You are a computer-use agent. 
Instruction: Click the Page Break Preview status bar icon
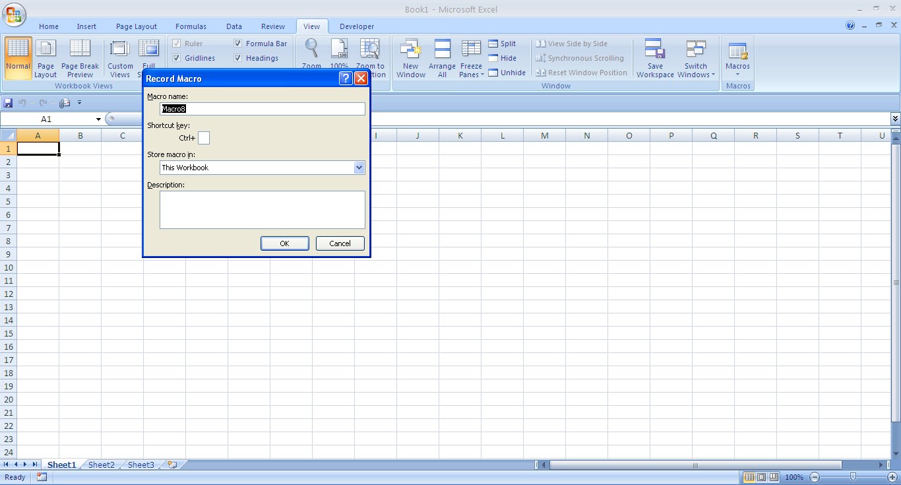coord(774,477)
